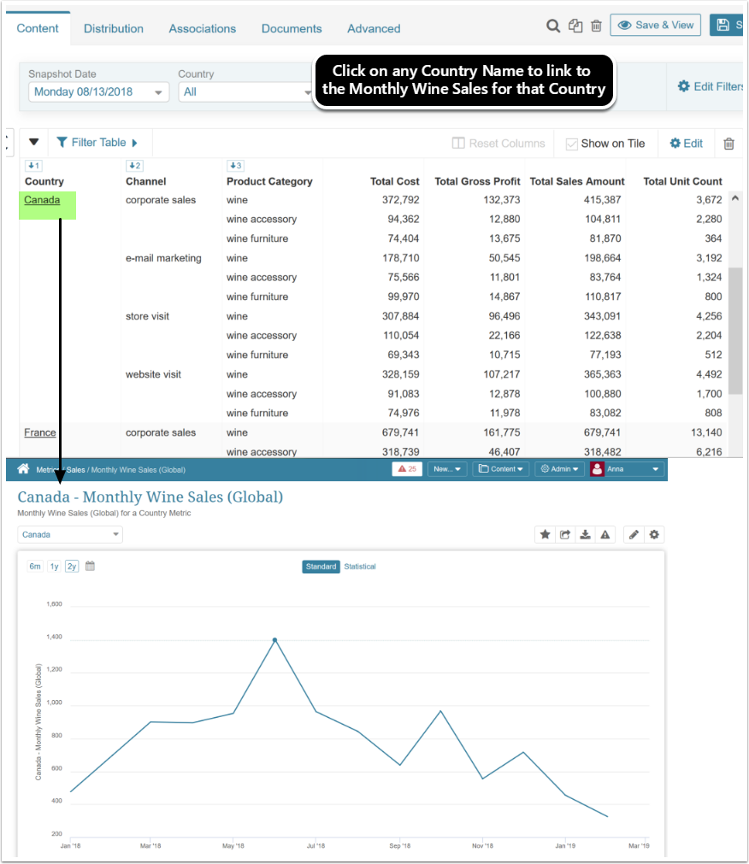Click the Save & View button
The image size is (749, 864).
pyautogui.click(x=655, y=25)
